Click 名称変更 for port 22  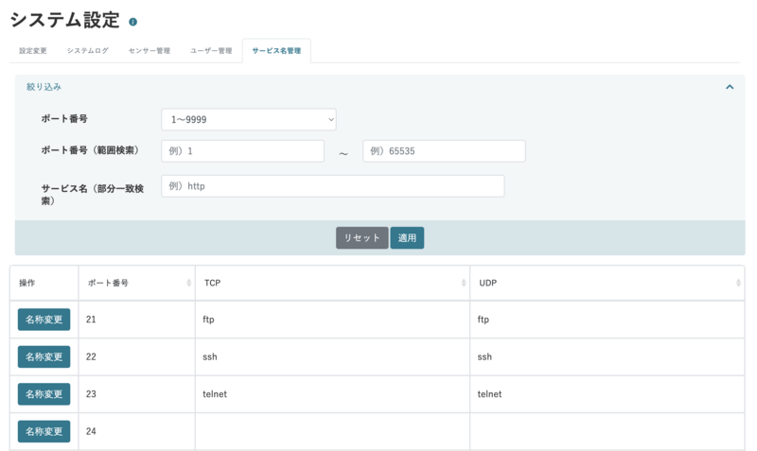click(44, 356)
